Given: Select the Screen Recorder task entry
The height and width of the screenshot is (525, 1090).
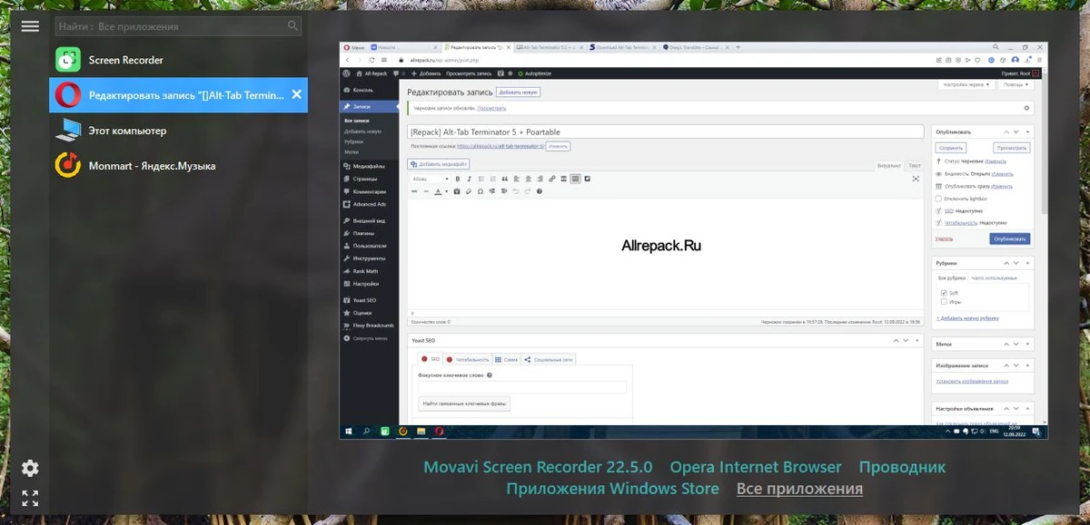Looking at the screenshot, I should pyautogui.click(x=178, y=60).
